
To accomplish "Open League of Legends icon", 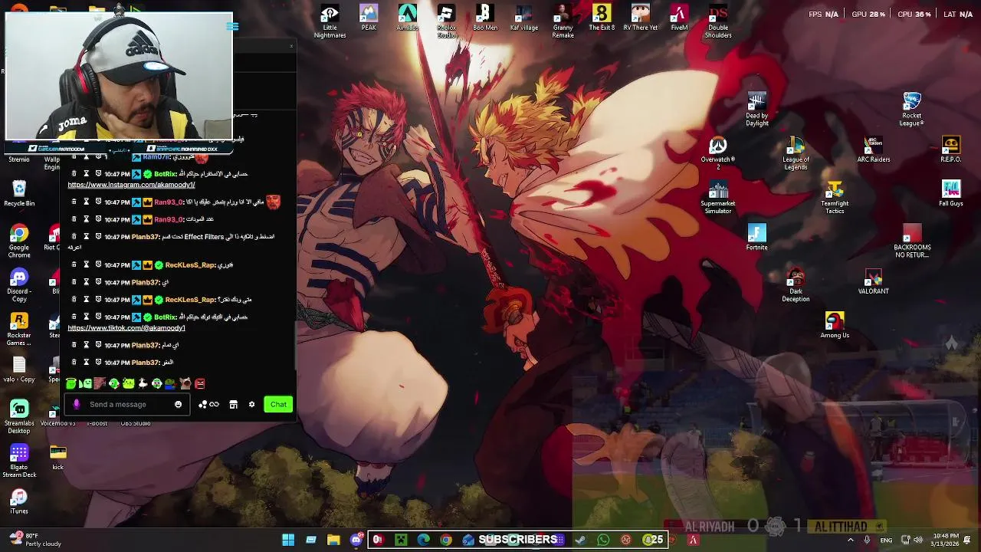I will (796, 153).
